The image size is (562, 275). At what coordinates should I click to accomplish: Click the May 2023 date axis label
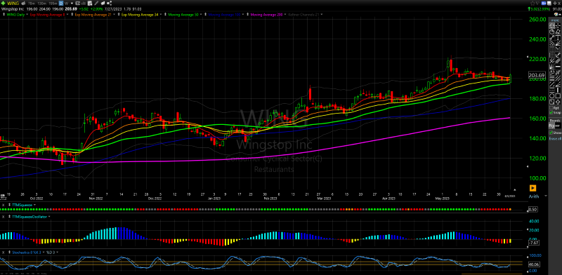coord(443,198)
